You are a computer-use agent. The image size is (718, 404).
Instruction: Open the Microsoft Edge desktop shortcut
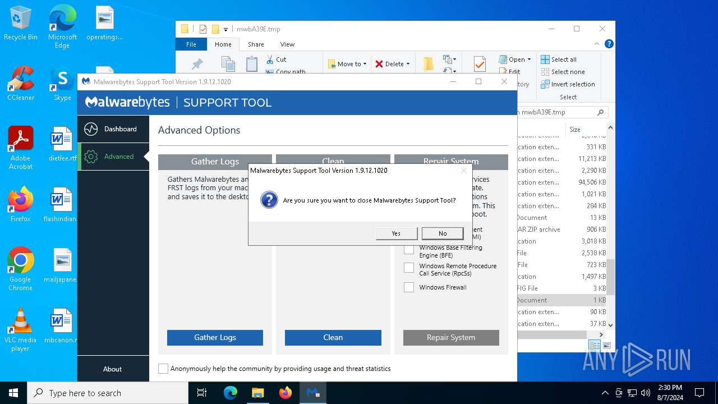[62, 27]
